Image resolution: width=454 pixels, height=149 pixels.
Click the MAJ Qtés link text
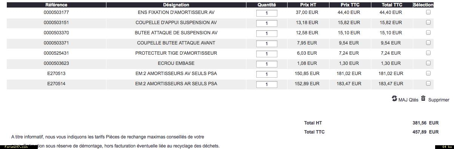pyautogui.click(x=408, y=100)
